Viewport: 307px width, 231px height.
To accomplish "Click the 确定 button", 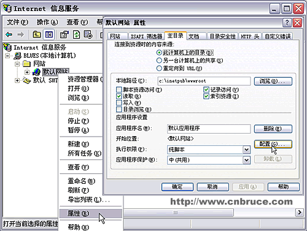I will coord(177,187).
